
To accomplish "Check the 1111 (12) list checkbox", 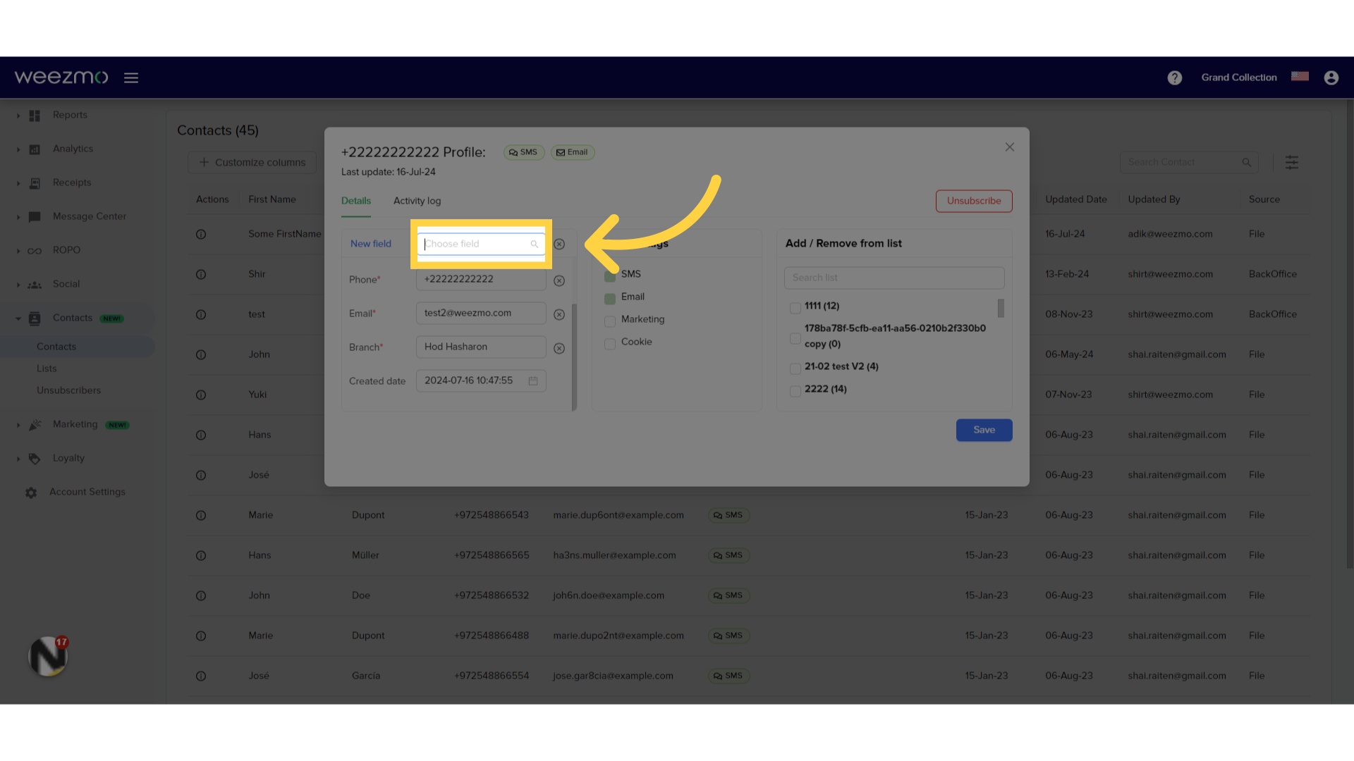I will (x=795, y=308).
